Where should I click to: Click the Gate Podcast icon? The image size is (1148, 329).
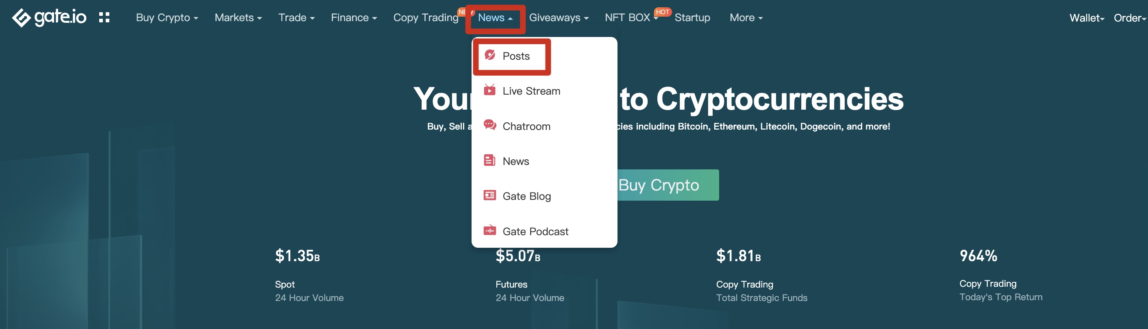pyautogui.click(x=489, y=231)
